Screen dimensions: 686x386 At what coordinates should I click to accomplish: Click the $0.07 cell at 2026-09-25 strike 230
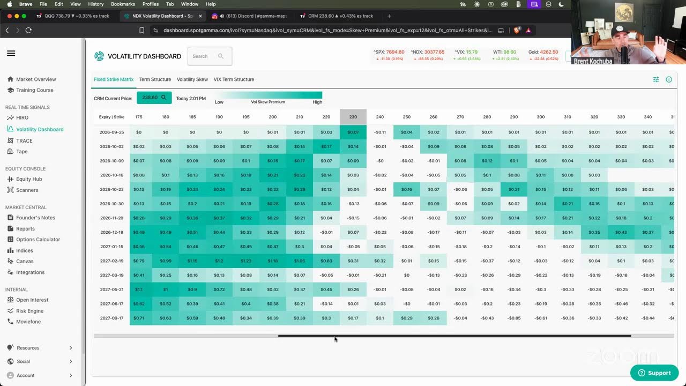pos(353,132)
